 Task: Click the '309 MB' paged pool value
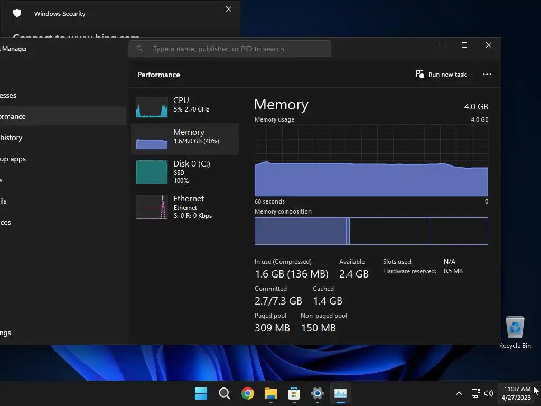coord(272,328)
